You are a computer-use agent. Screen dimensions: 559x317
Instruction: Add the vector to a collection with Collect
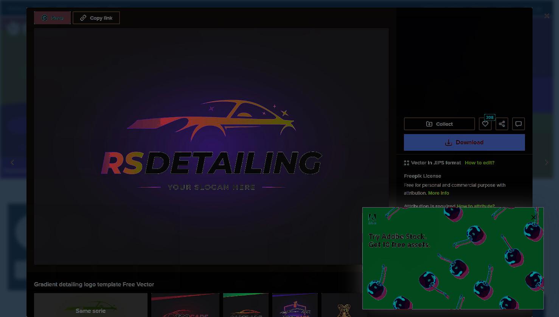[439, 124]
